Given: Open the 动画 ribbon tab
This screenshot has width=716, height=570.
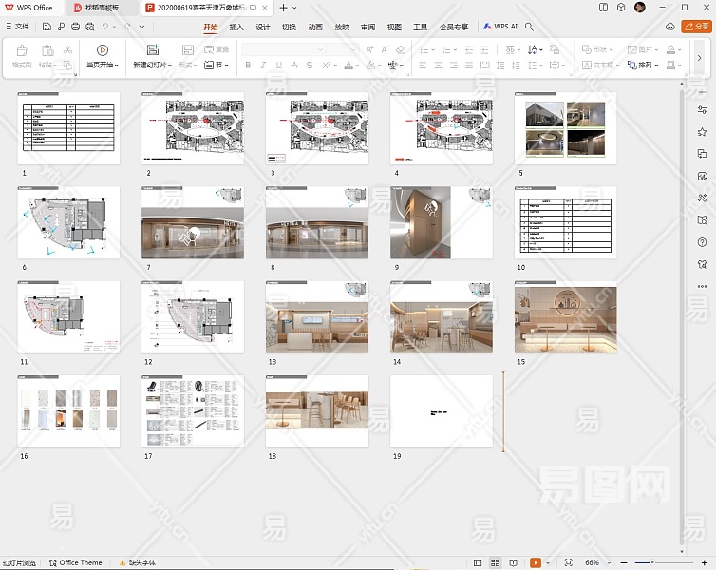Looking at the screenshot, I should click(315, 27).
